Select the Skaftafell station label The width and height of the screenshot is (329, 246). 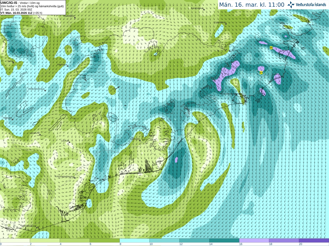[x=135, y=139]
